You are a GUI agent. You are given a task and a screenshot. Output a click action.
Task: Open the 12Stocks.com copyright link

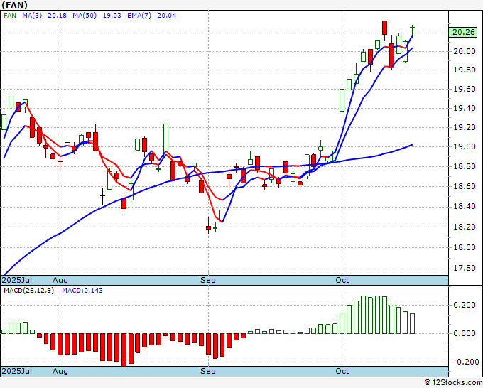tap(453, 383)
